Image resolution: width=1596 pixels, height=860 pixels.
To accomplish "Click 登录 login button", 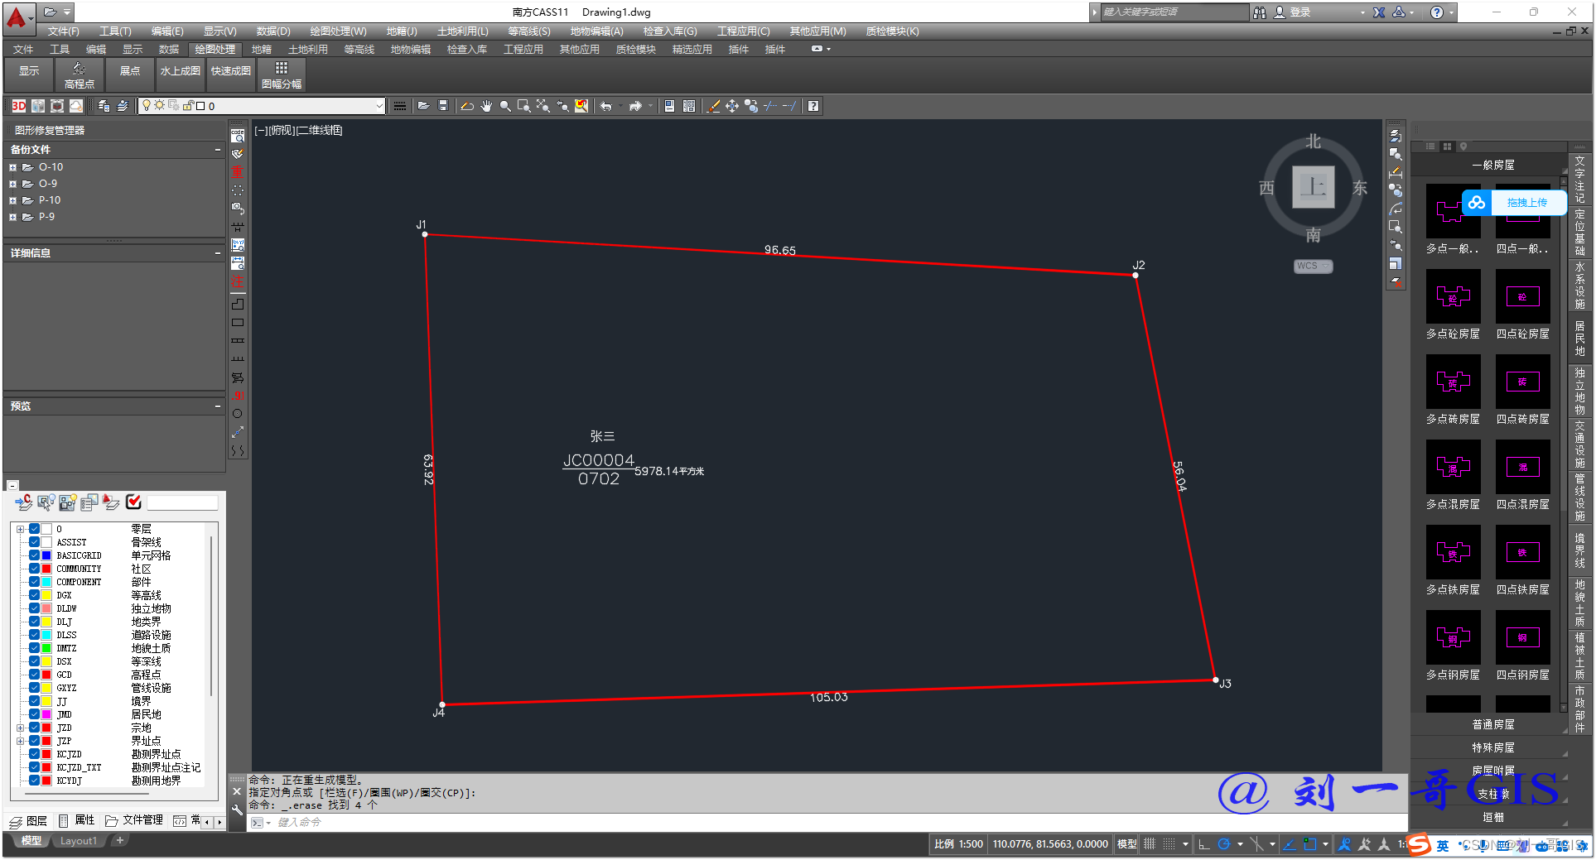I will tap(1300, 12).
